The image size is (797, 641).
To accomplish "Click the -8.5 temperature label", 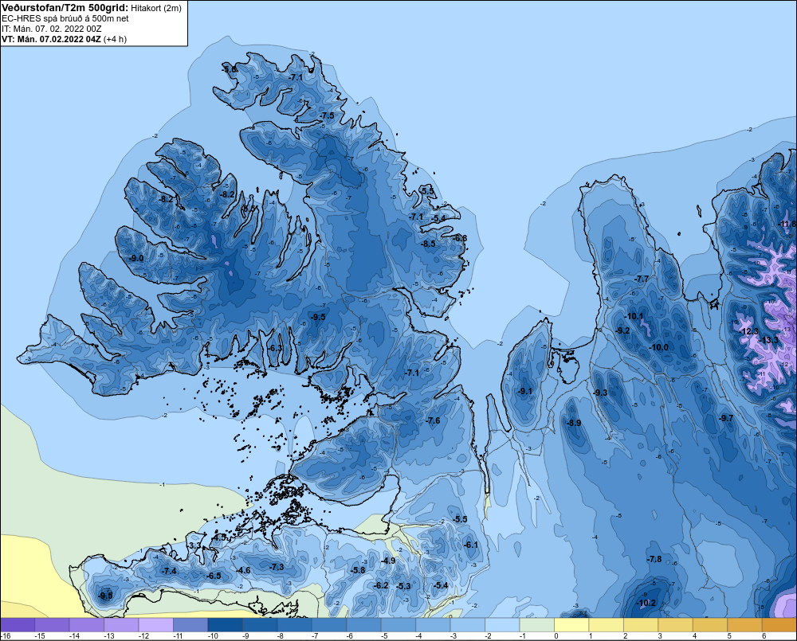I will tap(429, 244).
